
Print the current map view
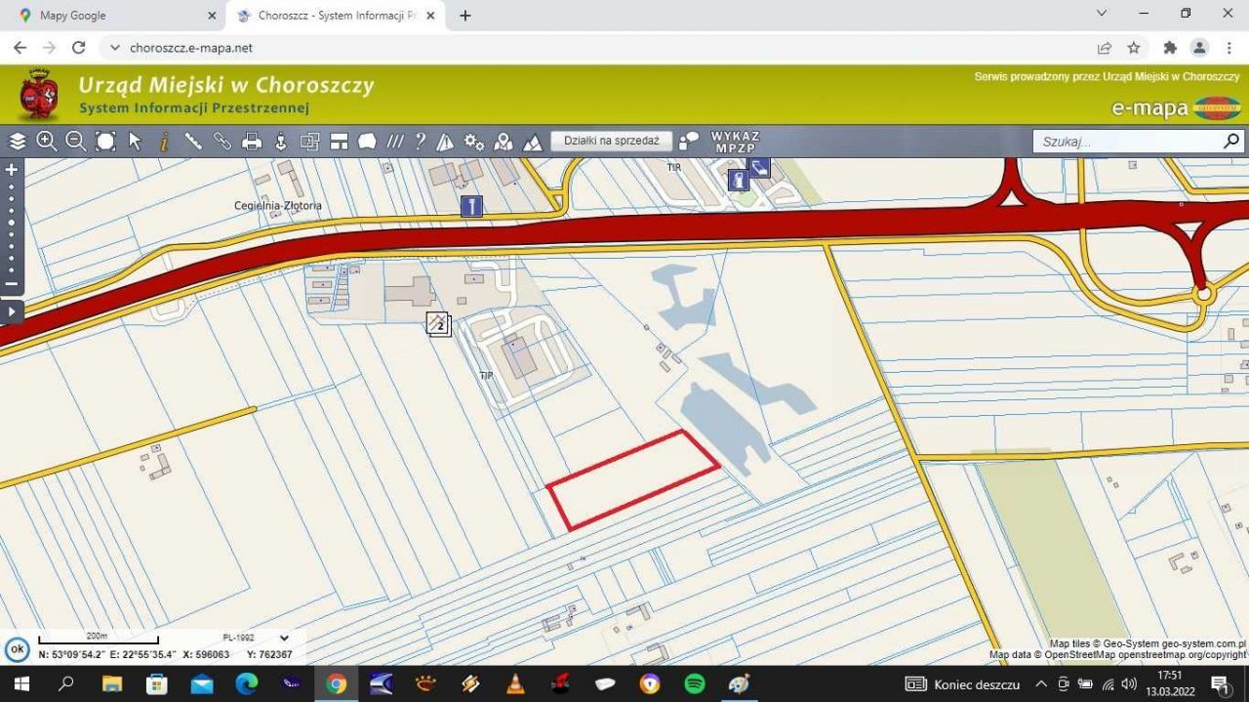pyautogui.click(x=252, y=142)
